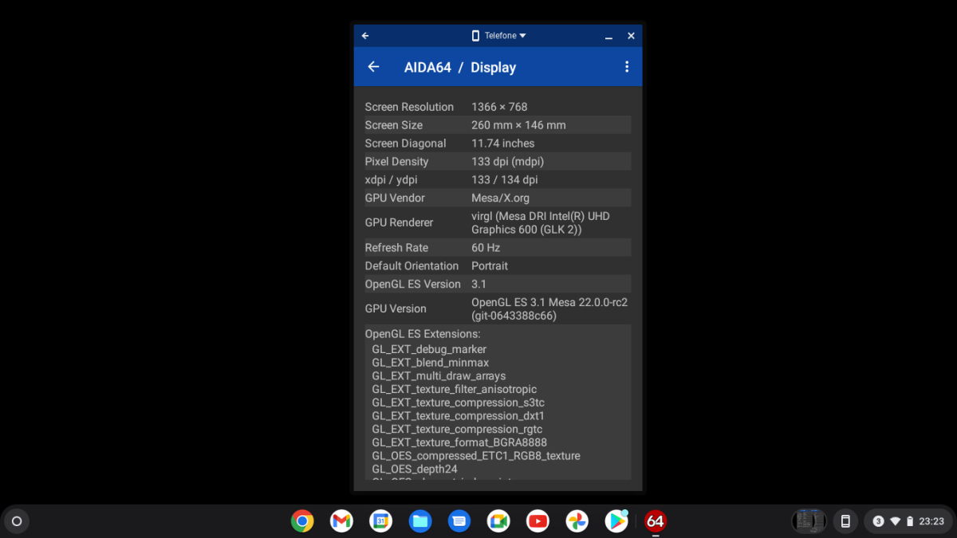Open the Phone Hub icon in shelf
957x538 pixels.
pos(845,521)
